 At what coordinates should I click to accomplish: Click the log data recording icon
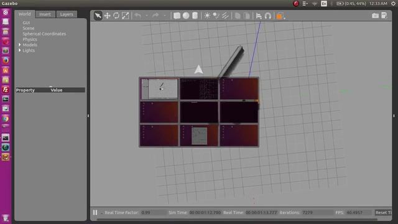(384, 16)
